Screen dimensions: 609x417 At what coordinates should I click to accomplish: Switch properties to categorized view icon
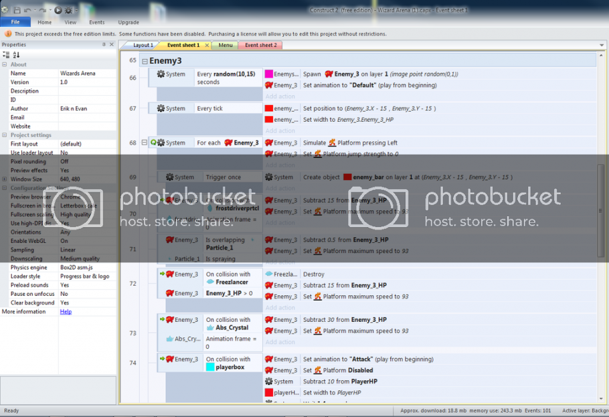tap(6, 55)
